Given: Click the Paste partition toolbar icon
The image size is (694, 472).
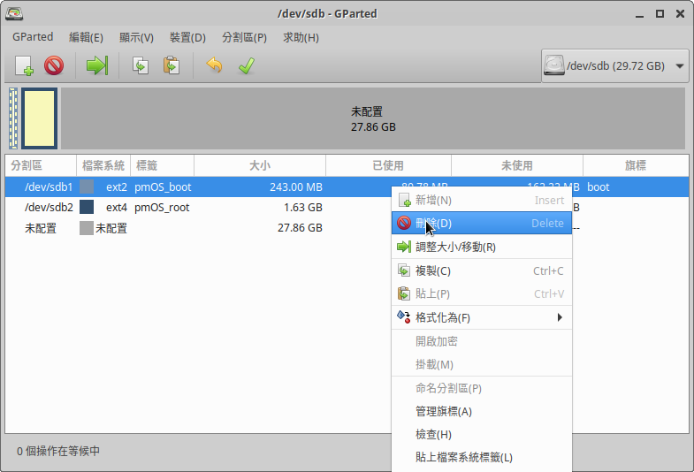Looking at the screenshot, I should pyautogui.click(x=172, y=65).
